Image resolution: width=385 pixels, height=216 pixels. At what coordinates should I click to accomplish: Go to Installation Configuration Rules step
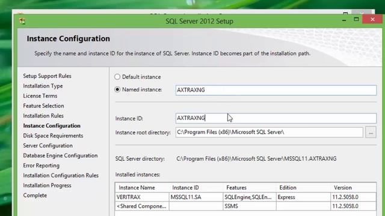click(x=61, y=175)
